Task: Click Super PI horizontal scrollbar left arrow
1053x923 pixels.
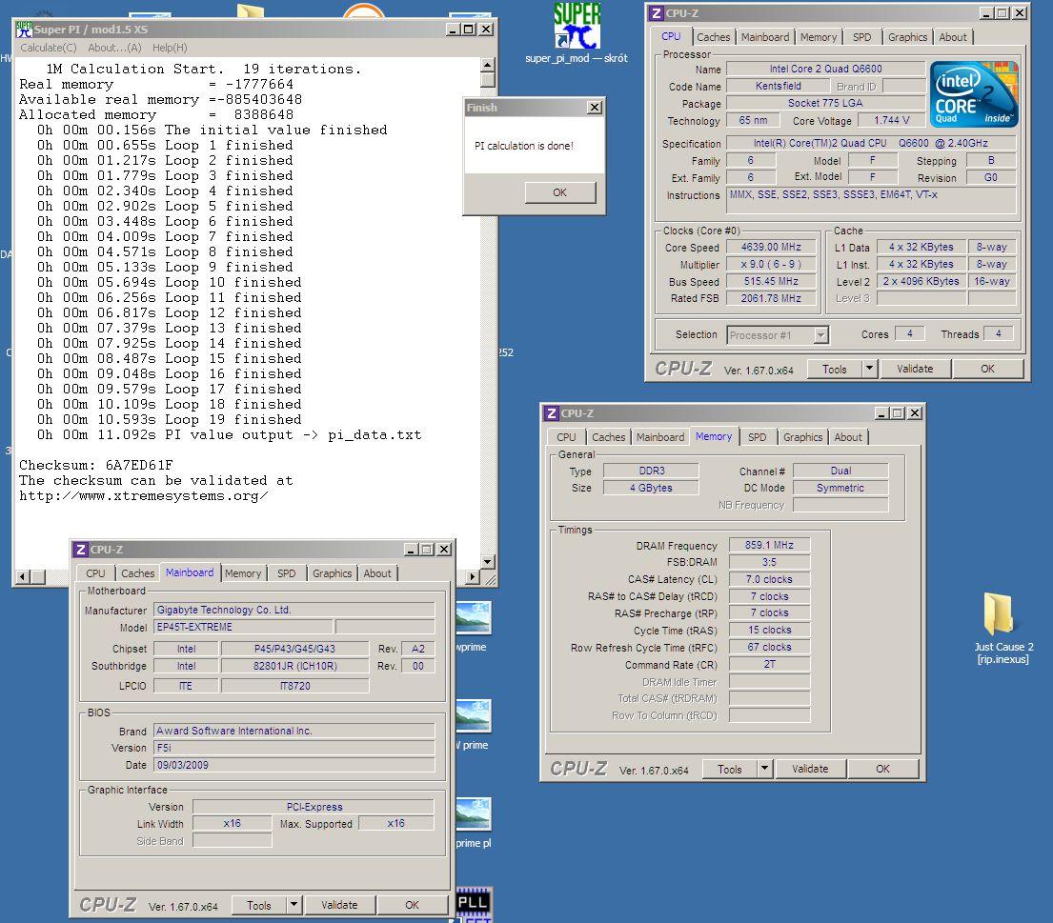Action: pos(24,576)
